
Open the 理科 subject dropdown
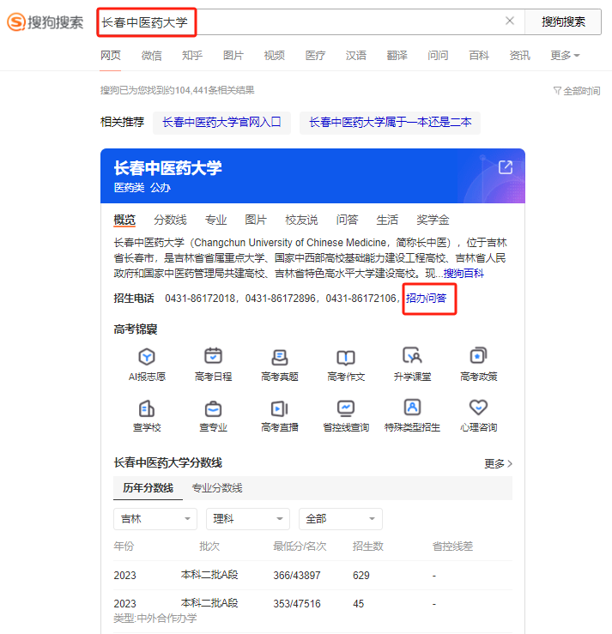click(x=247, y=519)
